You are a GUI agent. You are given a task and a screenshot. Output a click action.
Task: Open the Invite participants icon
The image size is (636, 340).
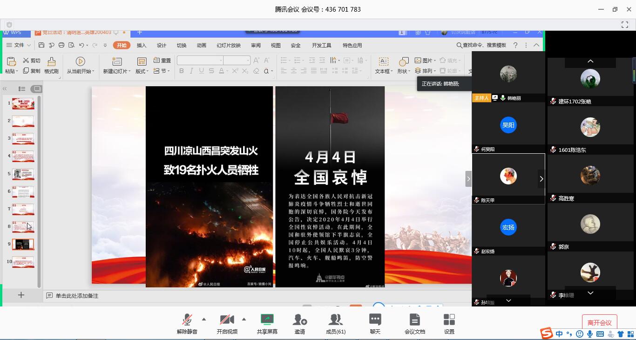coord(299,320)
